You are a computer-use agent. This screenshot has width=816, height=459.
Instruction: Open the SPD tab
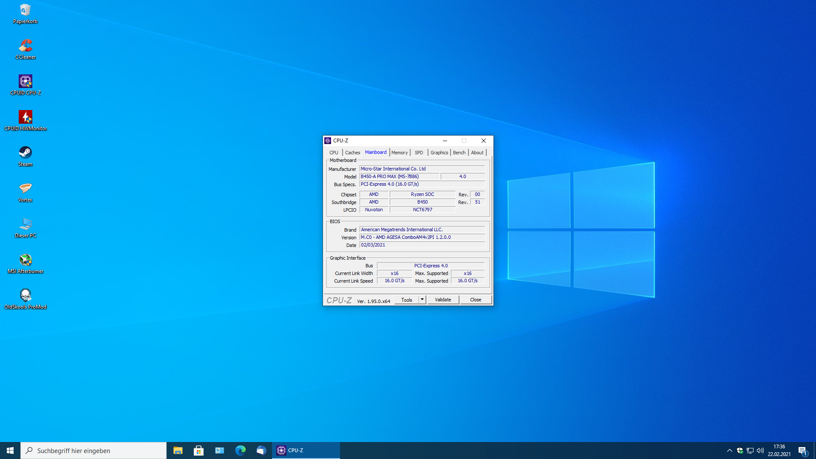tap(419, 153)
